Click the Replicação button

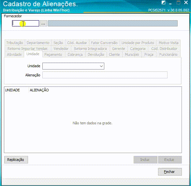(16, 160)
